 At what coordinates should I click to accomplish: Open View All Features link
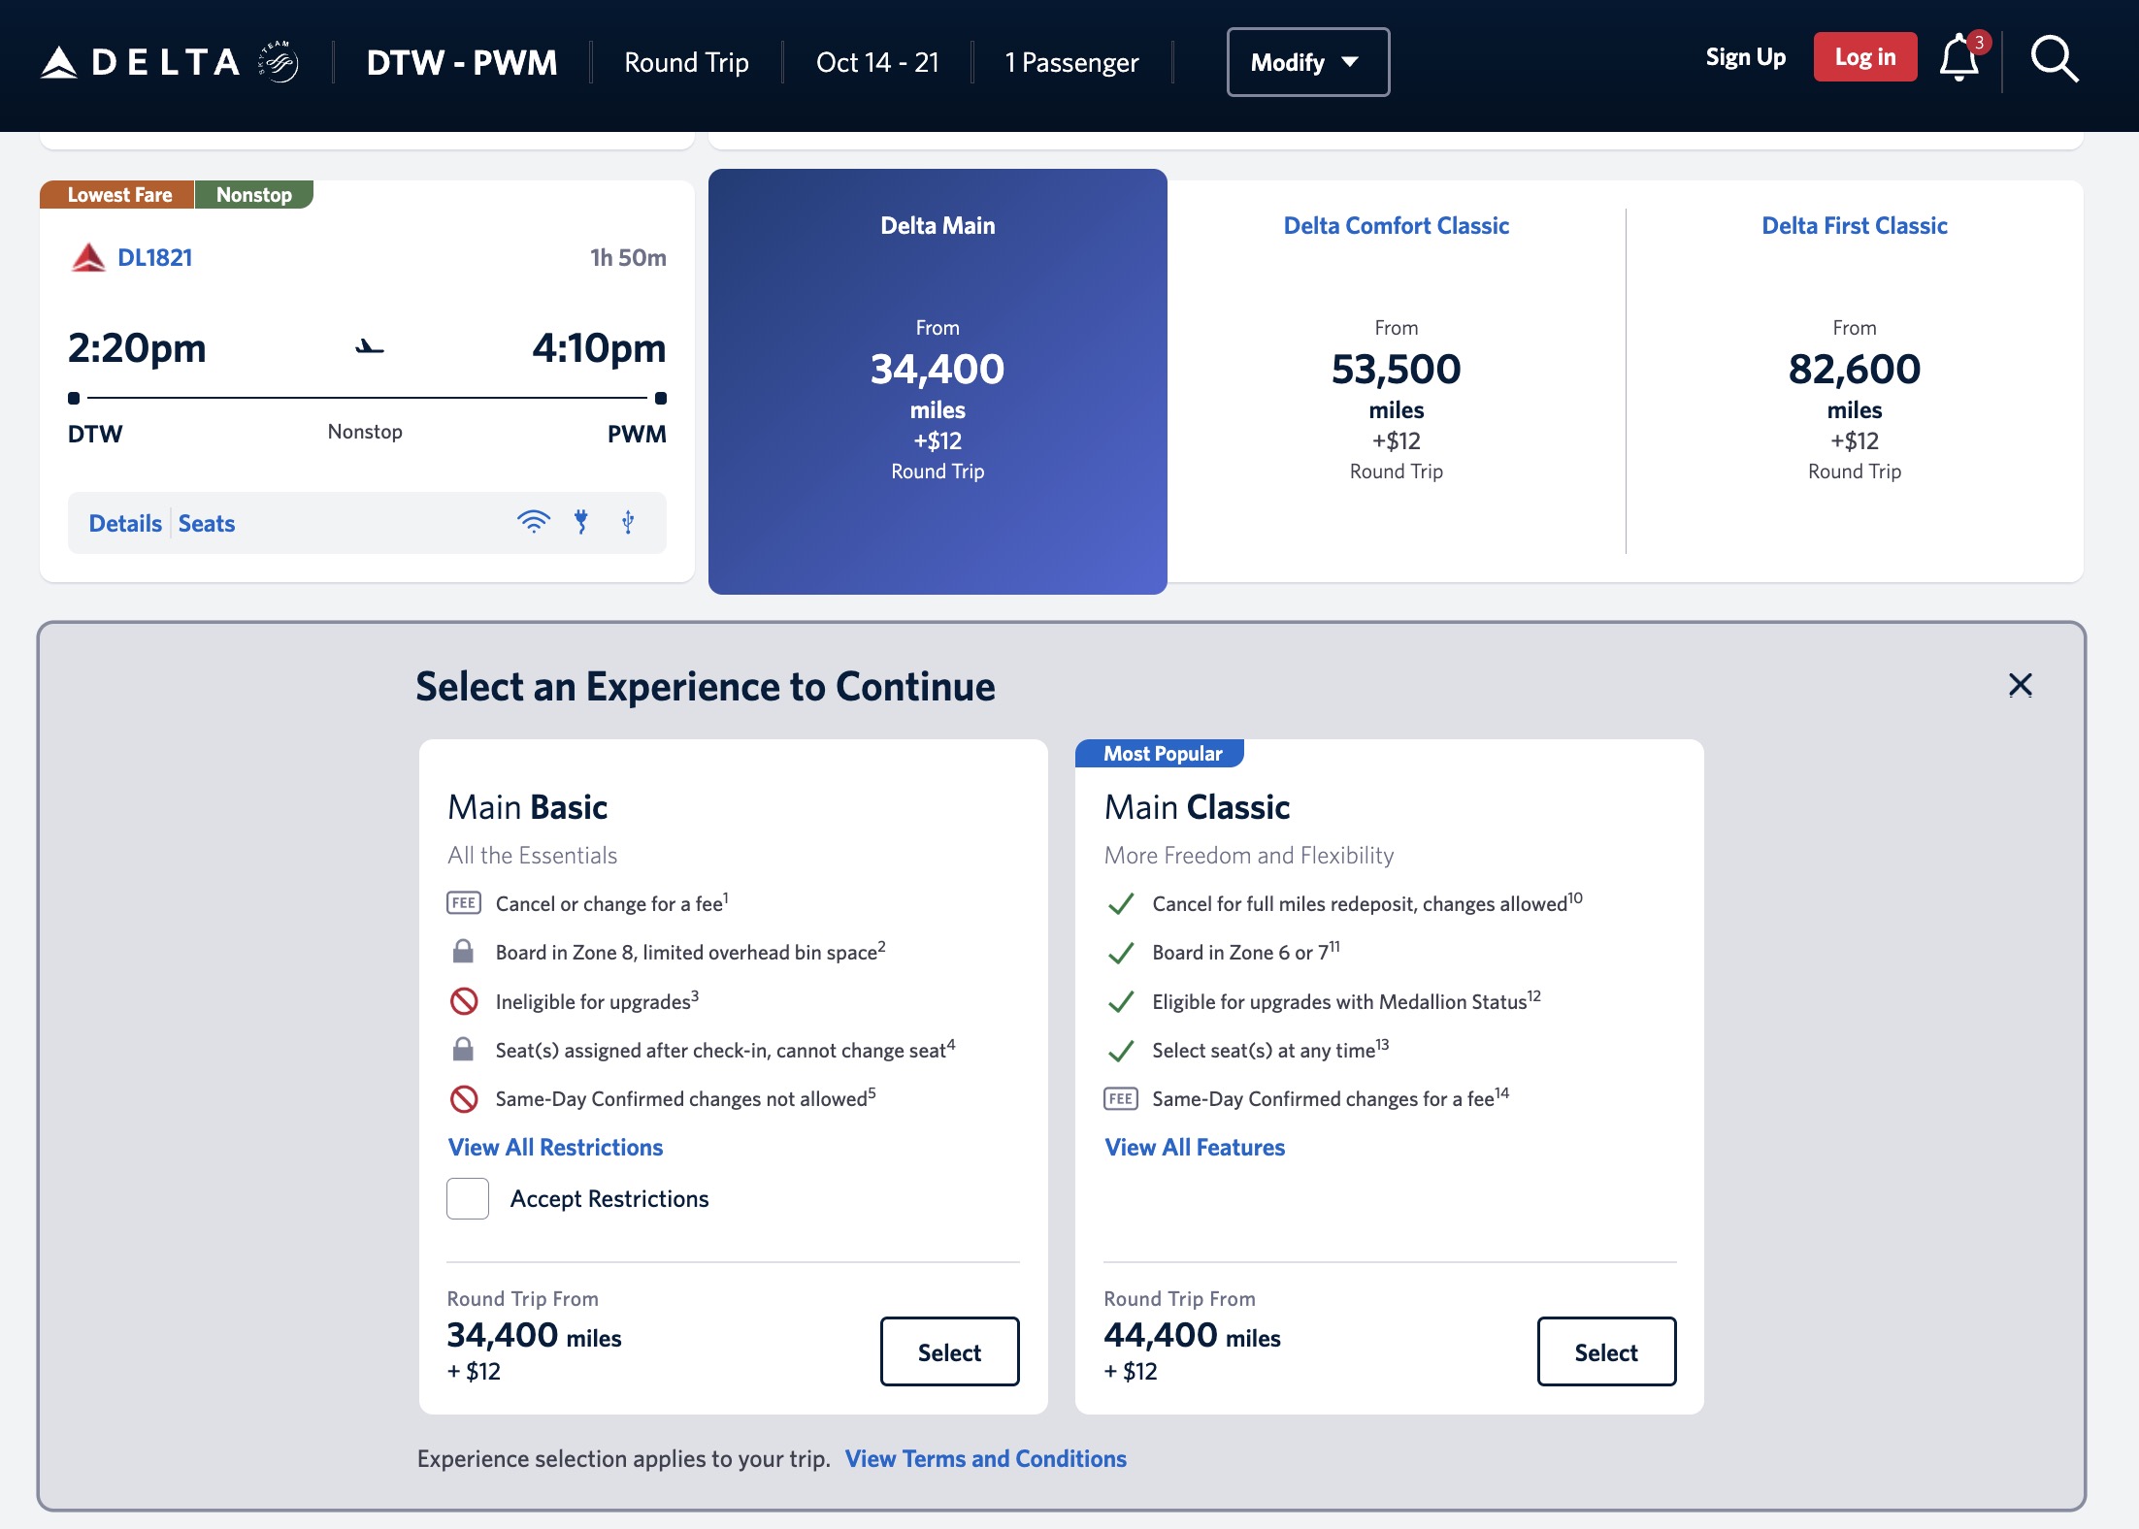1195,1147
